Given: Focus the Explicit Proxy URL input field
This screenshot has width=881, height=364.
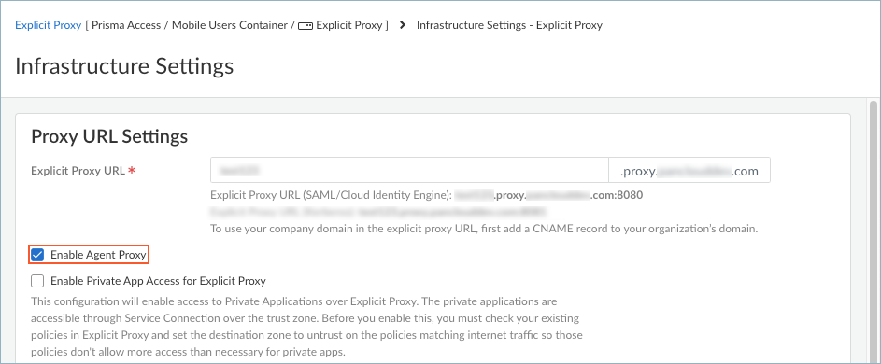Looking at the screenshot, I should [409, 170].
